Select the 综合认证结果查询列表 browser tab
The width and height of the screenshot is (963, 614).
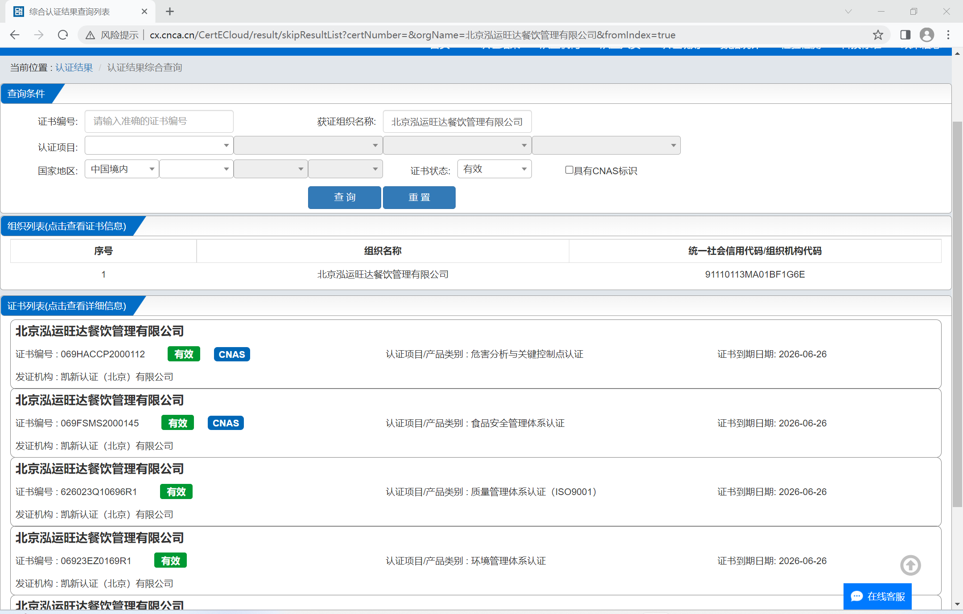coord(80,12)
